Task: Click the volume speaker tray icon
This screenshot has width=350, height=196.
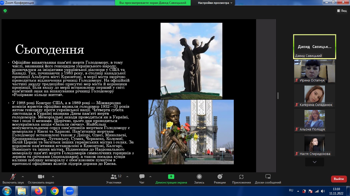Action: pos(323,191)
